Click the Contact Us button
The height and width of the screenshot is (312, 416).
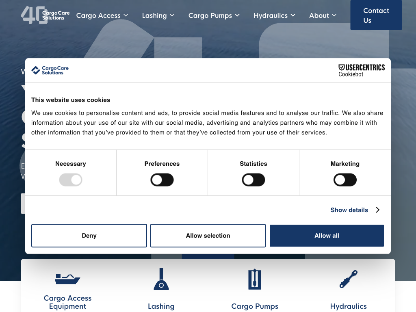(x=376, y=15)
